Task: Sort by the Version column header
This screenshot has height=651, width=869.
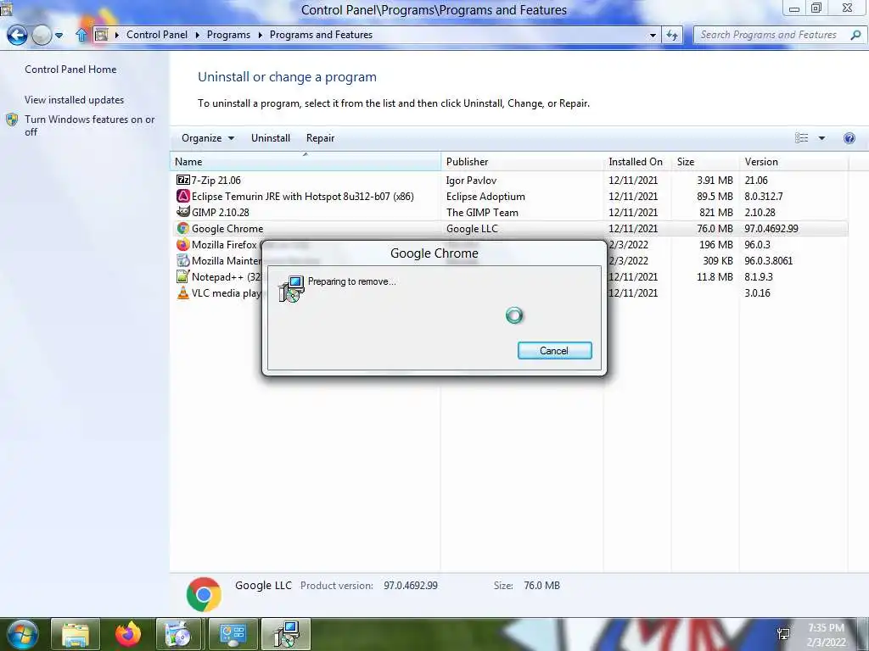Action: tap(793, 162)
